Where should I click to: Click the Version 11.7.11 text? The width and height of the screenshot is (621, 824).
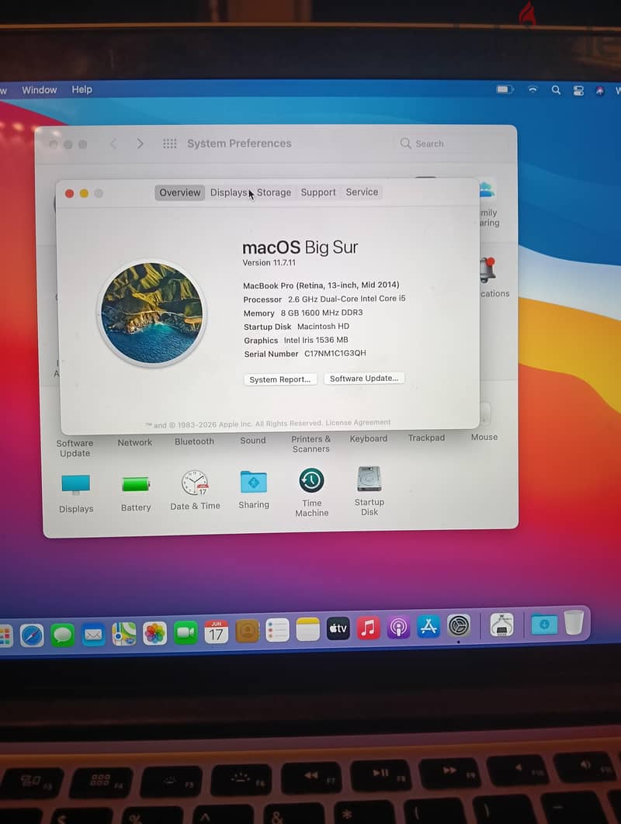(x=269, y=263)
